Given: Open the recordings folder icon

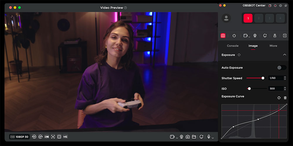Looking at the screenshot, I should point(194,137).
